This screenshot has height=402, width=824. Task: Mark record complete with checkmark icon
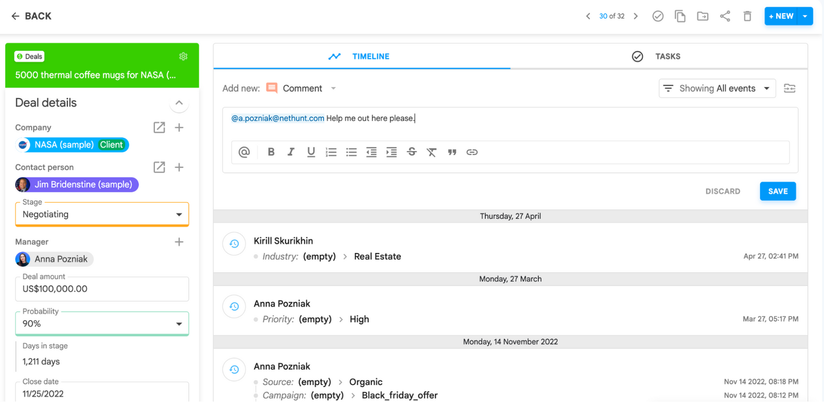658,16
